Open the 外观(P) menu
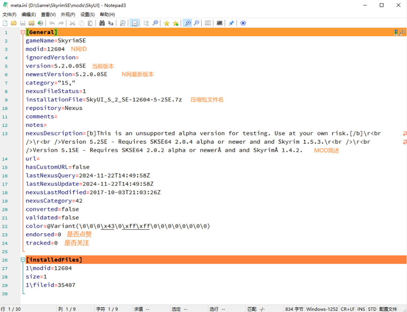Image resolution: width=407 pixels, height=312 pixels. tap(68, 14)
